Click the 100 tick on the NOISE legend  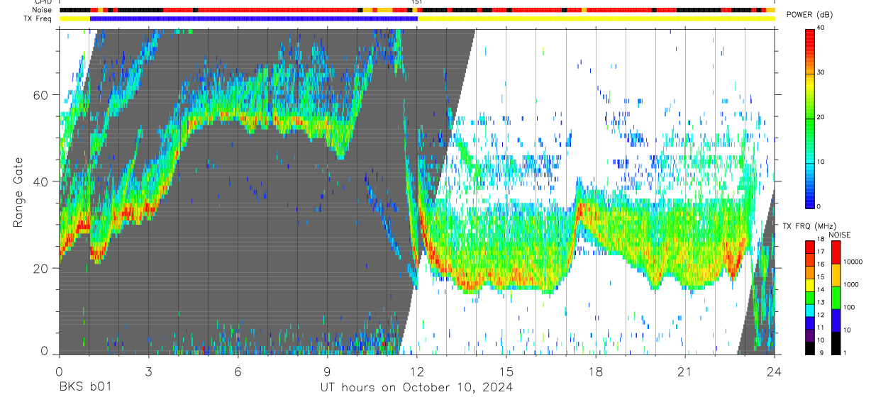pyautogui.click(x=850, y=308)
